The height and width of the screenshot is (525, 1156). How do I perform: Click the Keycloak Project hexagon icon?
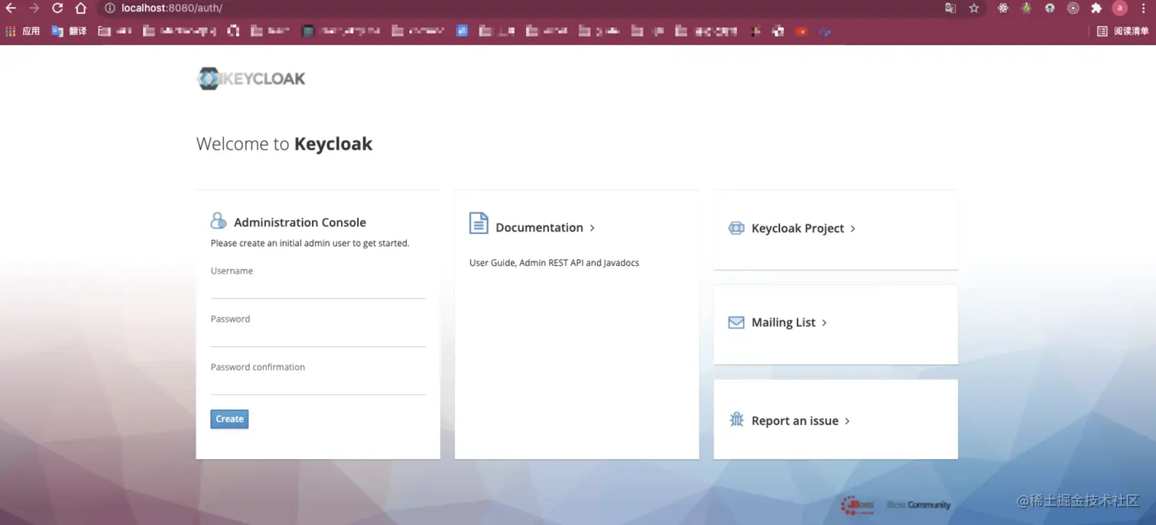pos(736,228)
